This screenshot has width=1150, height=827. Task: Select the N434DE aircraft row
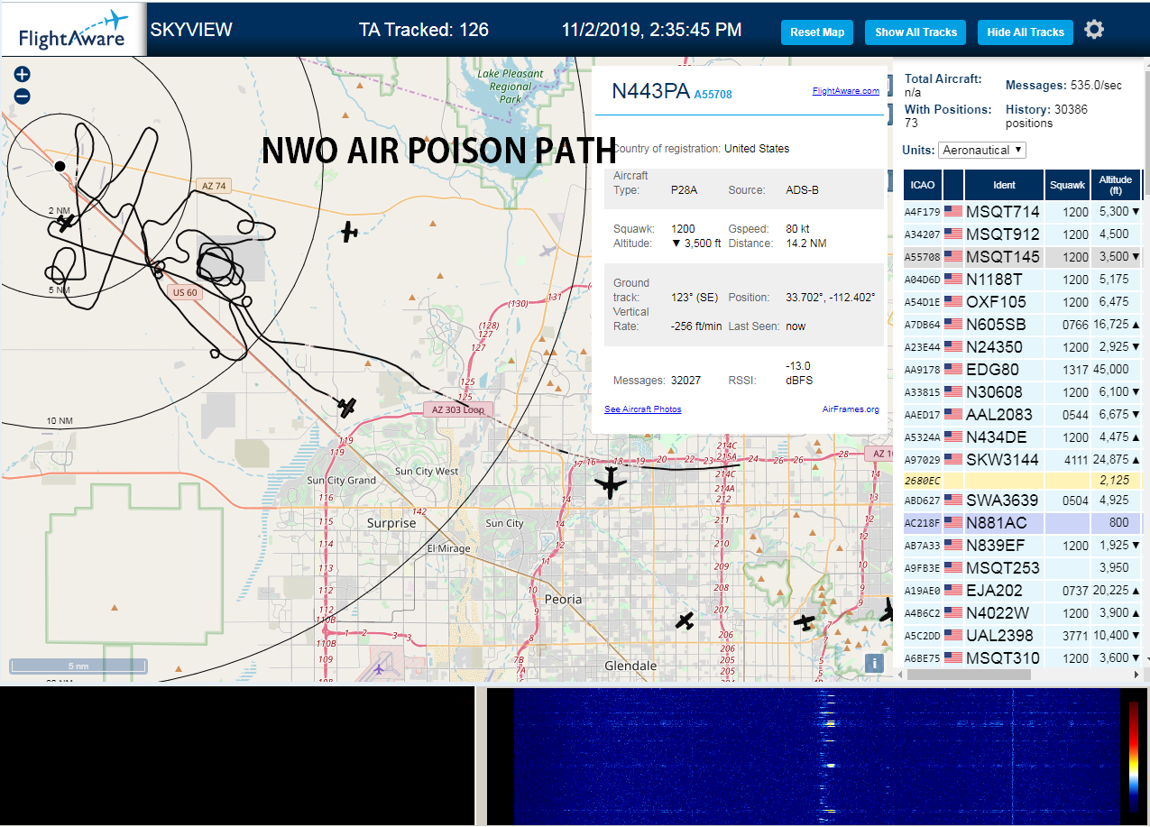(x=1023, y=437)
